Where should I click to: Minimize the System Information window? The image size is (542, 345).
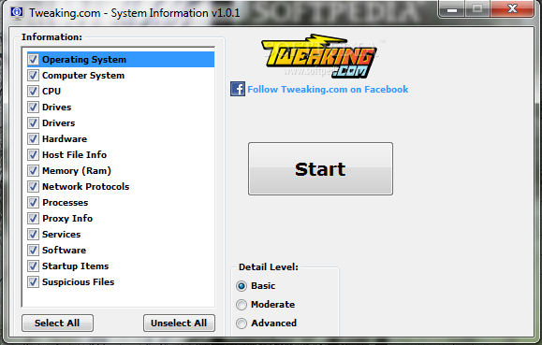coord(452,9)
